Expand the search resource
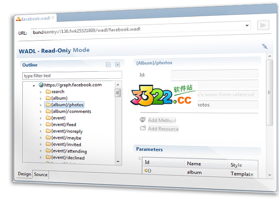 (41, 92)
